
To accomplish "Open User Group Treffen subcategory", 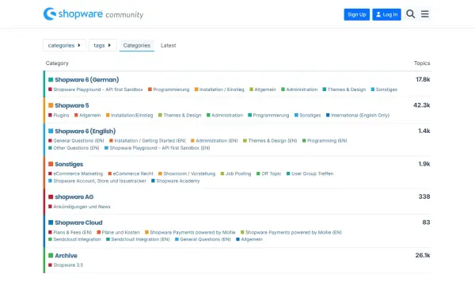I will pyautogui.click(x=313, y=174).
